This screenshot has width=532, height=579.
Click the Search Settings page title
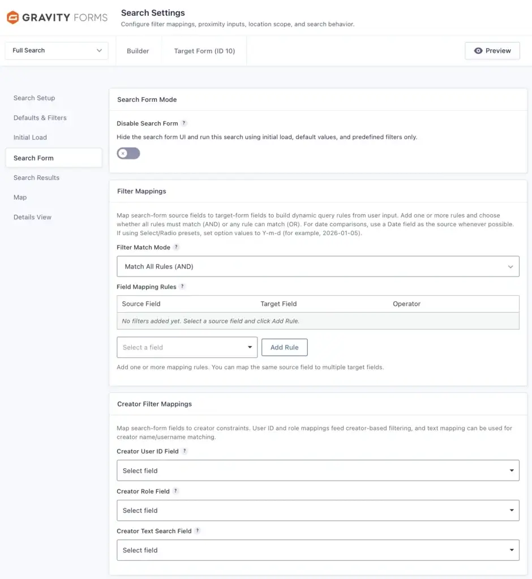point(153,12)
